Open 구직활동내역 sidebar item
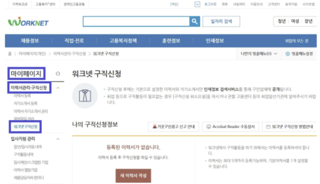This screenshot has width=320, height=184. tap(23, 155)
